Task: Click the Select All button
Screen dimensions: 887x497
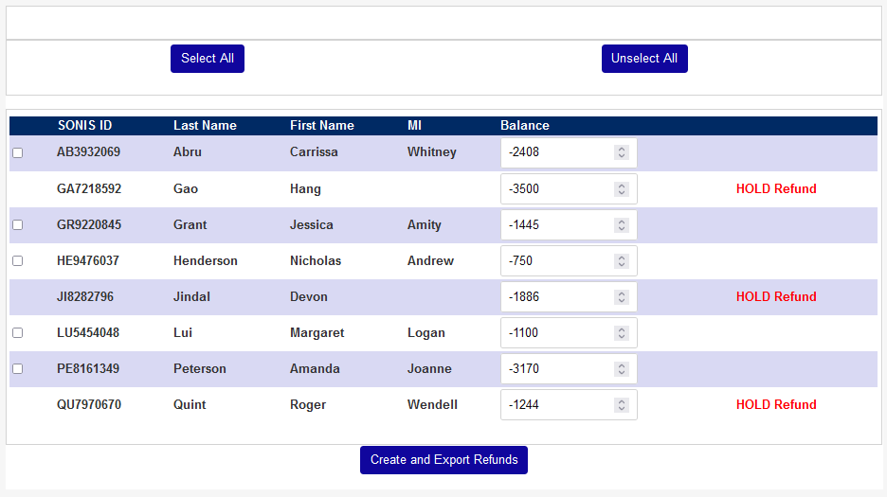Action: coord(207,59)
